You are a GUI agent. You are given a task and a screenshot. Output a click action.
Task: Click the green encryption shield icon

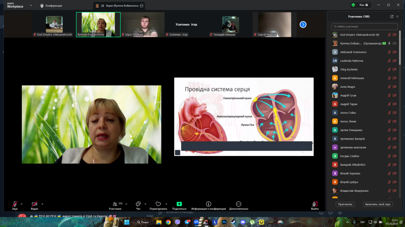coord(353,5)
